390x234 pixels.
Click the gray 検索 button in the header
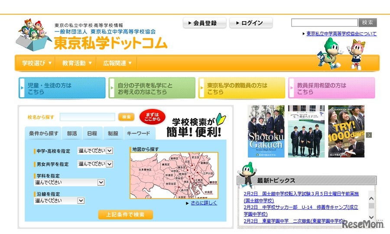(x=367, y=22)
